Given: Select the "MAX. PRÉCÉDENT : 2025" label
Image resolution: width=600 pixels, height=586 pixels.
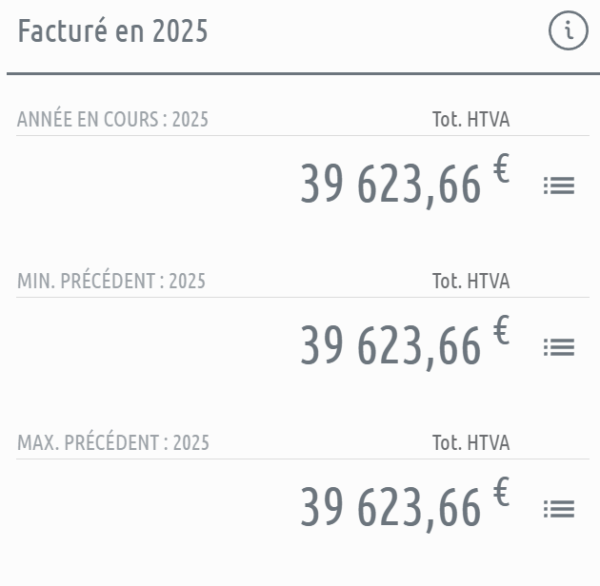Looking at the screenshot, I should (x=113, y=443).
